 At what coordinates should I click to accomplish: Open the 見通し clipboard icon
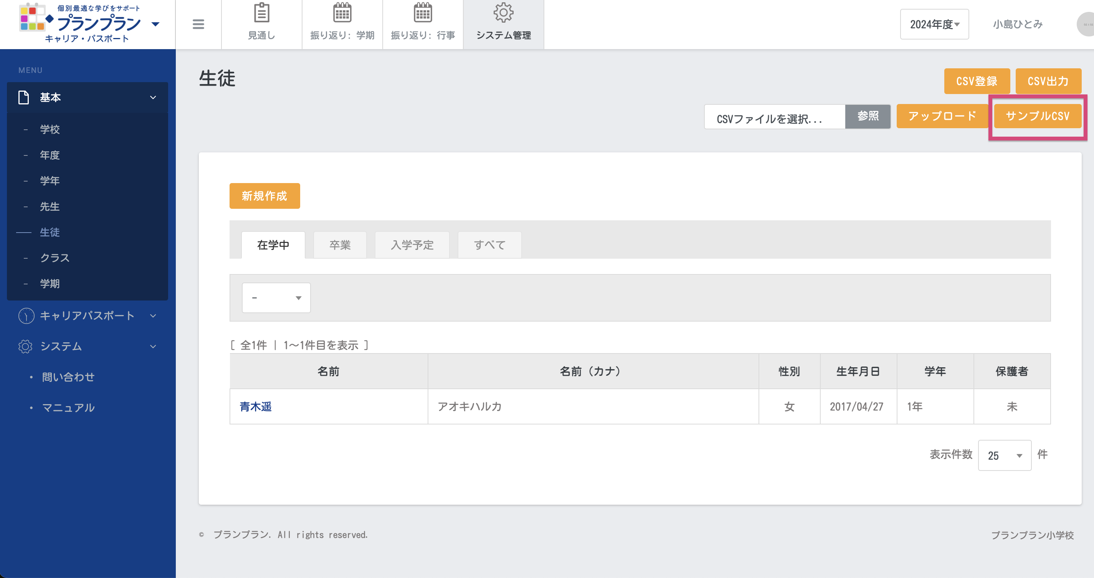(x=261, y=13)
